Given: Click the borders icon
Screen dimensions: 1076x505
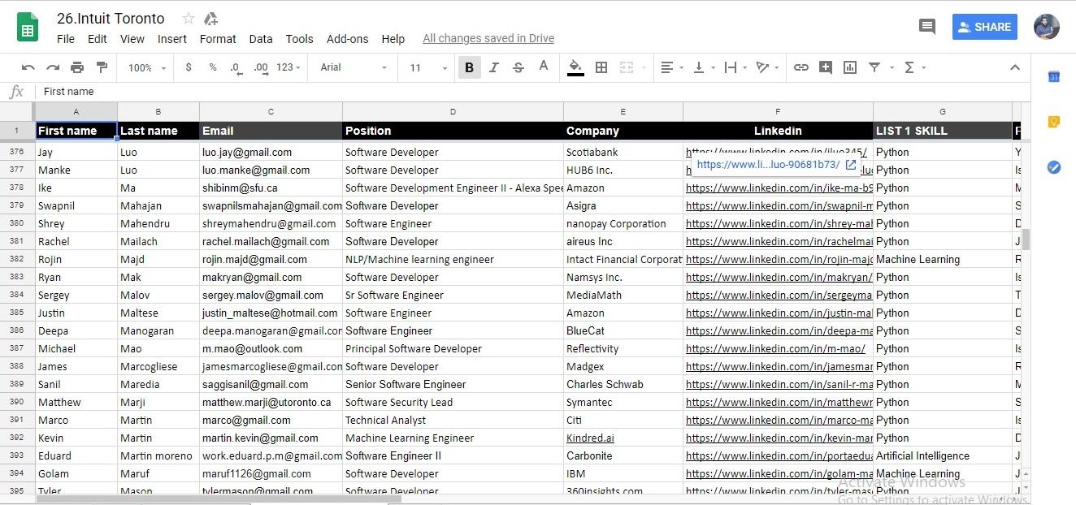Looking at the screenshot, I should (601, 67).
